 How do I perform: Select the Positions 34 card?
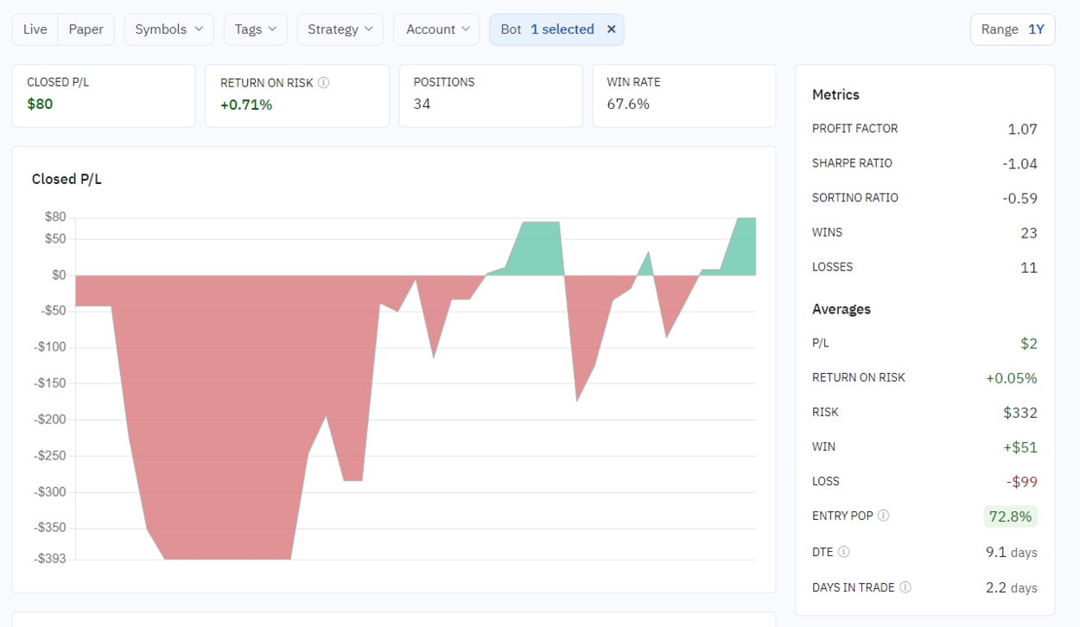pyautogui.click(x=491, y=95)
